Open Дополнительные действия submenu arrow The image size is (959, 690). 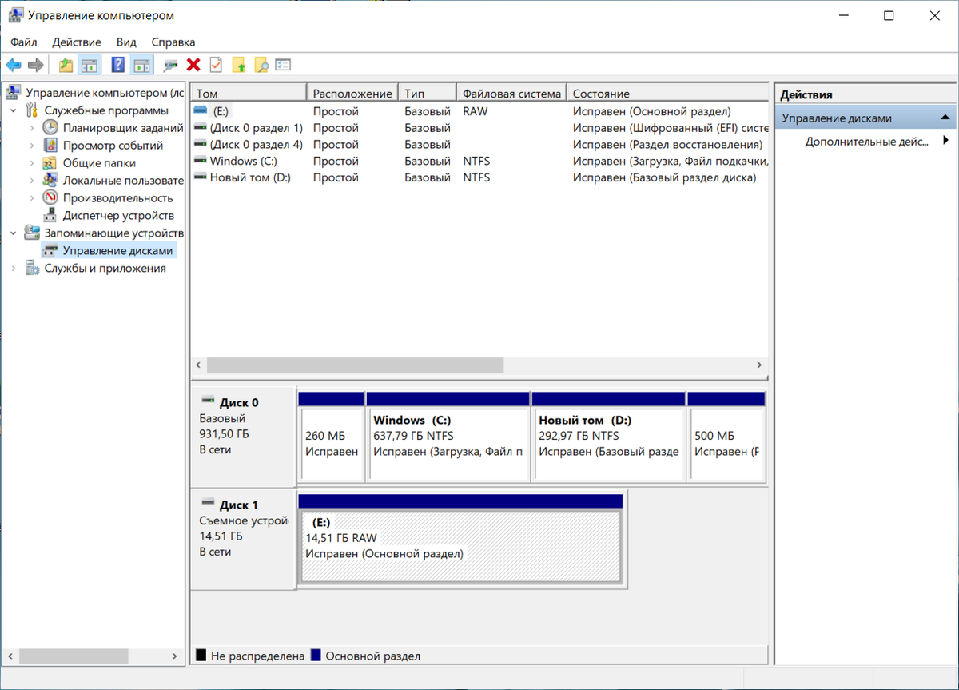[x=945, y=141]
